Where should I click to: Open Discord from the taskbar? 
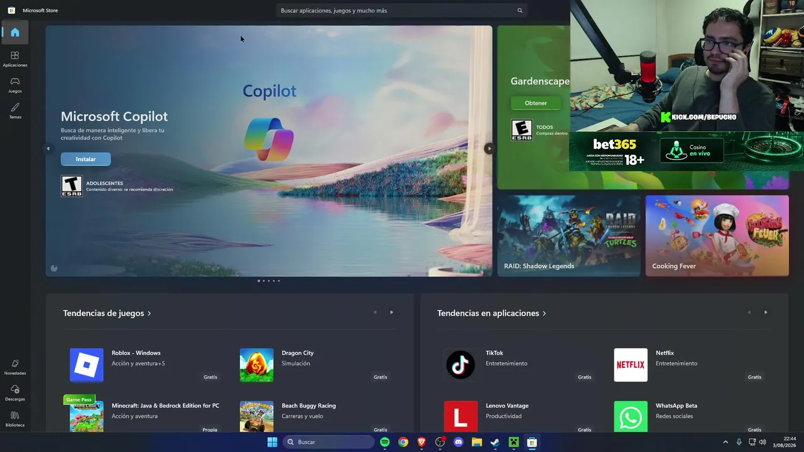tap(459, 442)
